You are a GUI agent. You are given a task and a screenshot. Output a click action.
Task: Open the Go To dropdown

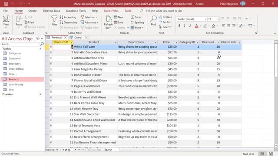coord(165,22)
